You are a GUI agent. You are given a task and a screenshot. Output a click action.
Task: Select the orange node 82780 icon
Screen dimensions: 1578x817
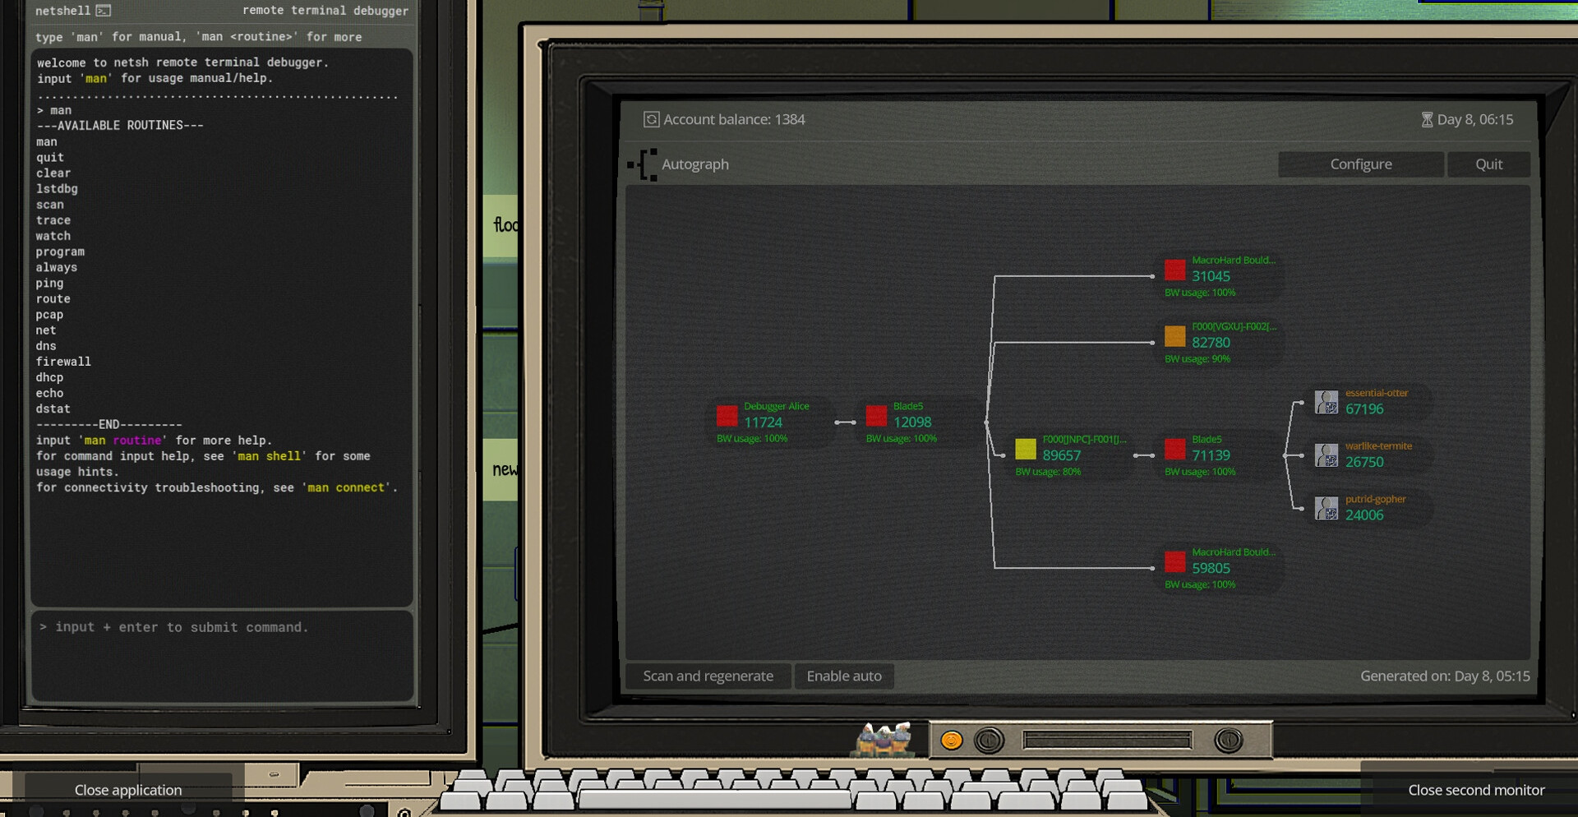click(x=1174, y=336)
